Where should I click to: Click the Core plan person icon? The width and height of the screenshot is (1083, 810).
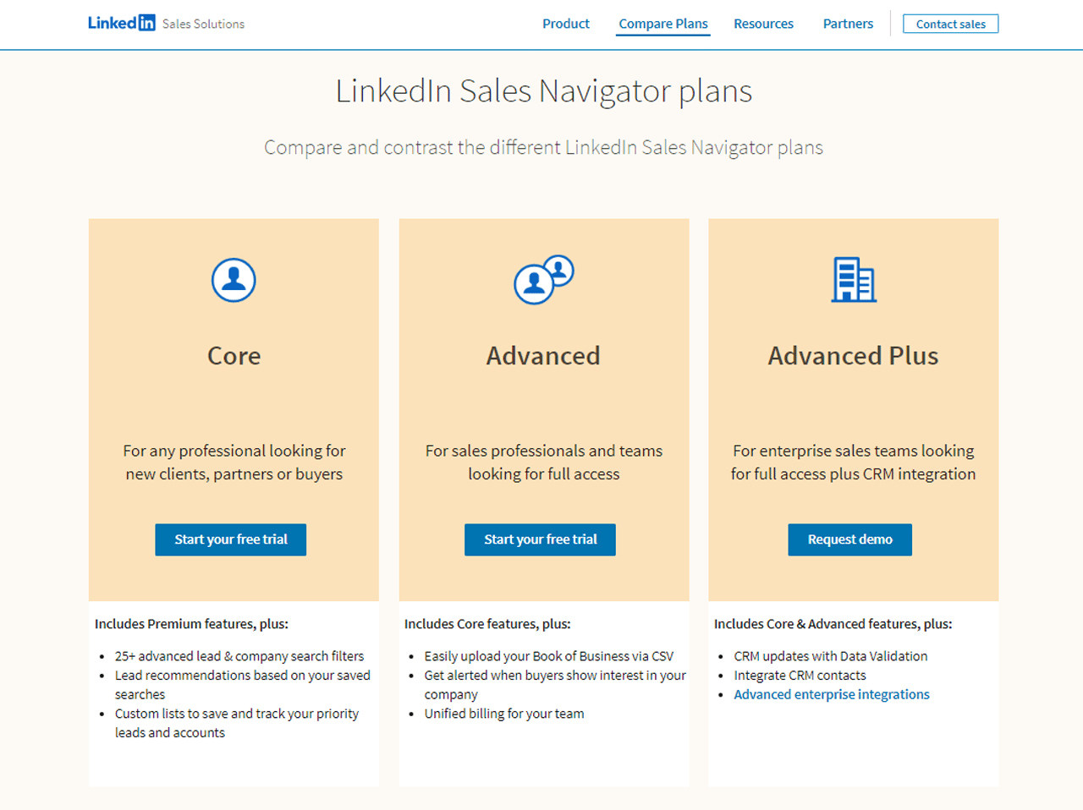[x=234, y=280]
